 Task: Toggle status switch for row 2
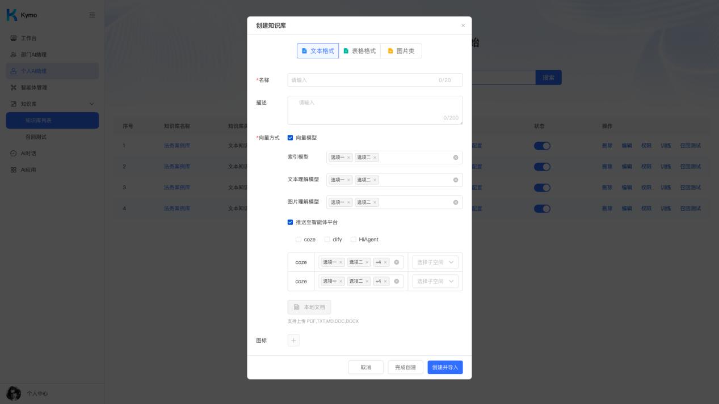click(x=542, y=167)
